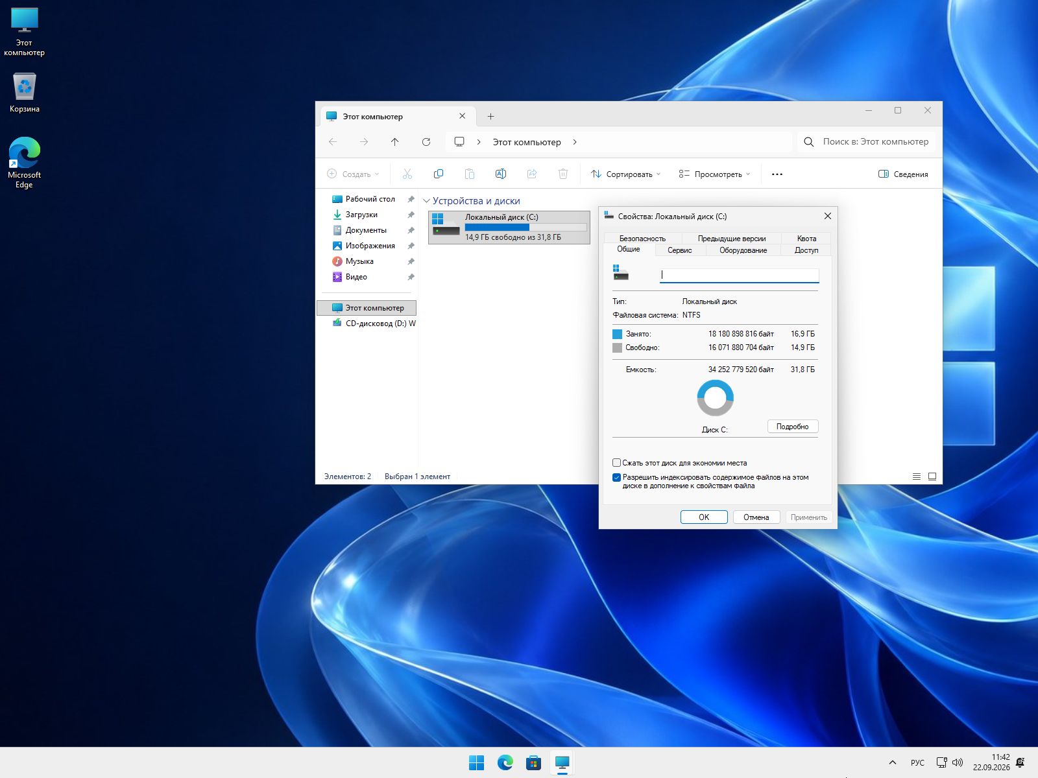Image resolution: width=1038 pixels, height=778 pixels.
Task: Launch Microsoft Edge from taskbar
Action: coord(505,763)
